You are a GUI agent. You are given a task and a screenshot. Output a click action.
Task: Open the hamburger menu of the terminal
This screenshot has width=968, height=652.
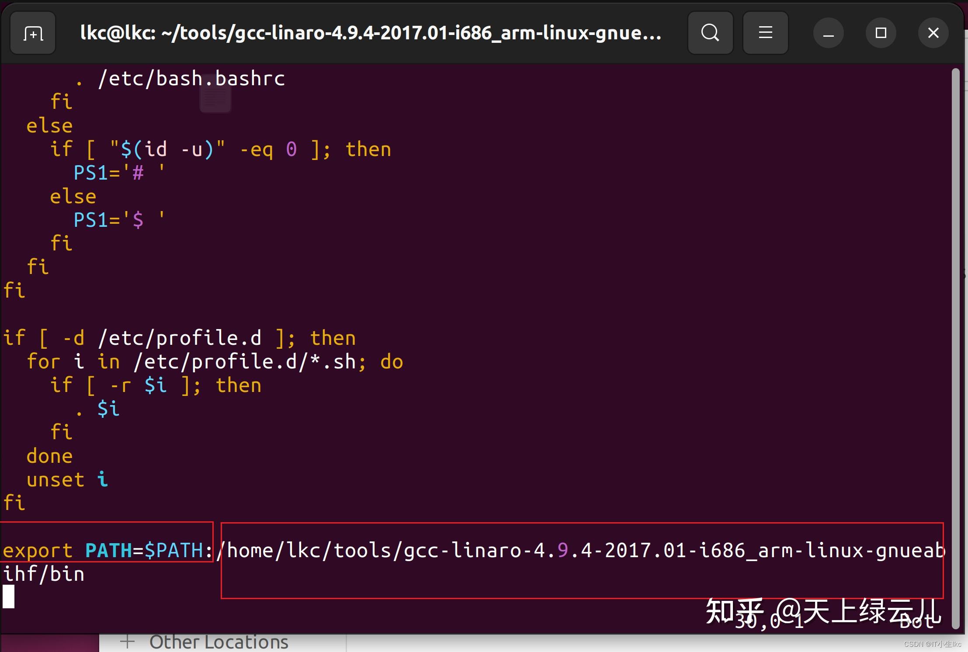point(765,33)
